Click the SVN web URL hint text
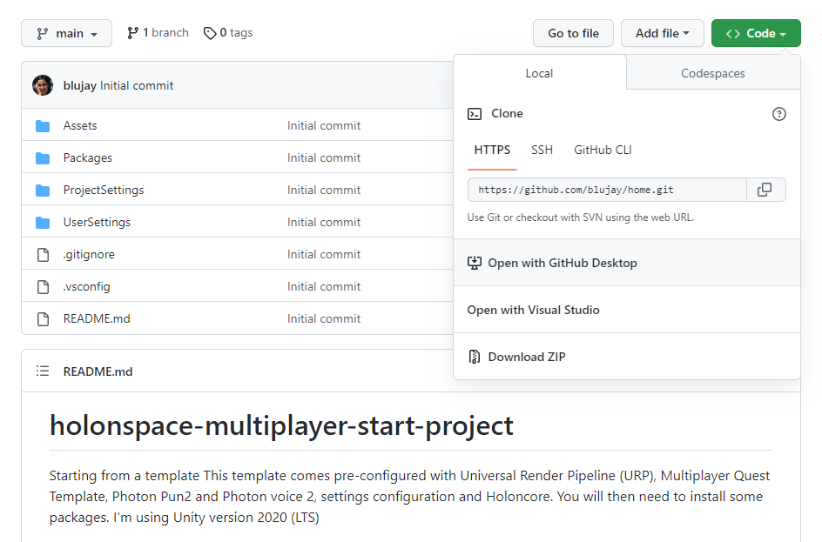The image size is (822, 542). pyautogui.click(x=580, y=217)
